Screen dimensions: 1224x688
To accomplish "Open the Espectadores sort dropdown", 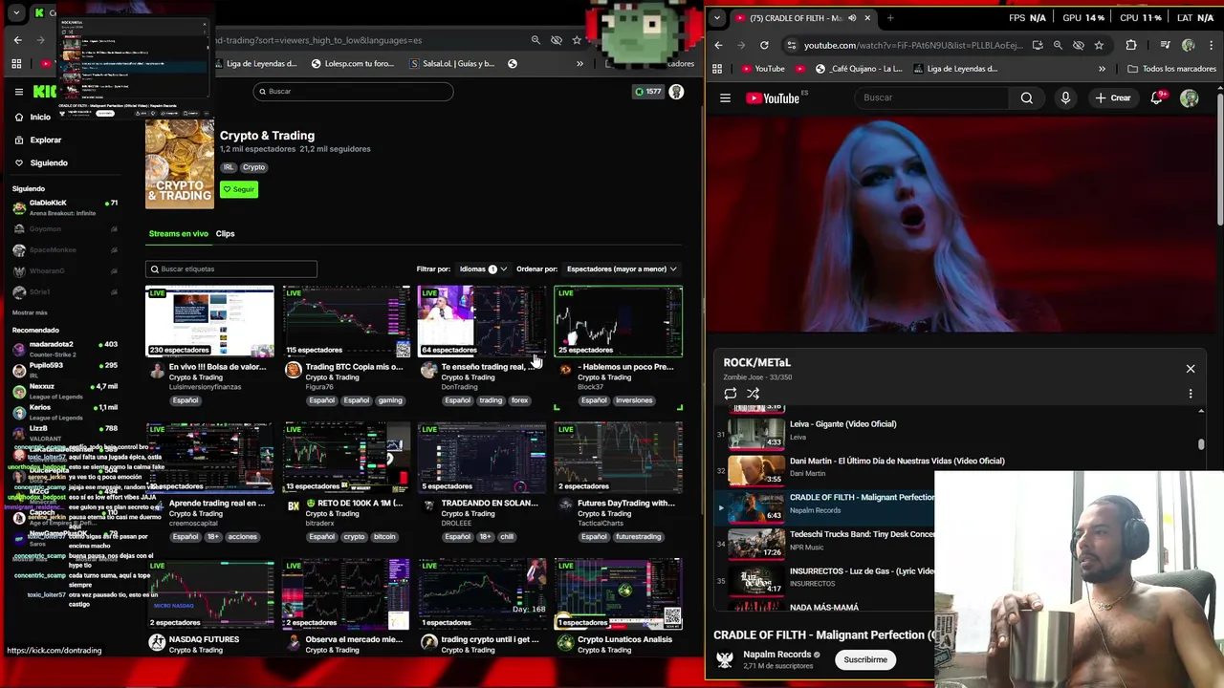I will coord(622,269).
